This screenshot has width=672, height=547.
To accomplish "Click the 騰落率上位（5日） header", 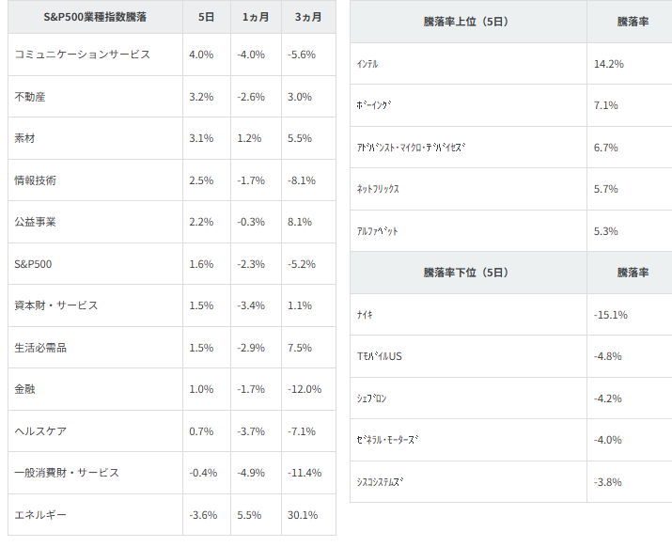I will pyautogui.click(x=466, y=22).
